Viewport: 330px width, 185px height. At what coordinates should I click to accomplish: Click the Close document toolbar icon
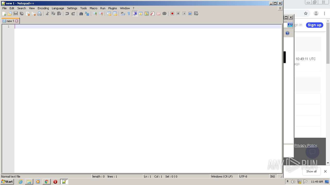[28, 14]
